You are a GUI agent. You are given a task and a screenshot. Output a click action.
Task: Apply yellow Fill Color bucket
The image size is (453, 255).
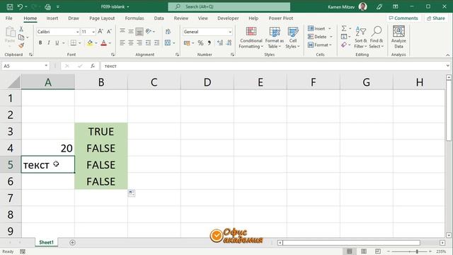[90, 42]
